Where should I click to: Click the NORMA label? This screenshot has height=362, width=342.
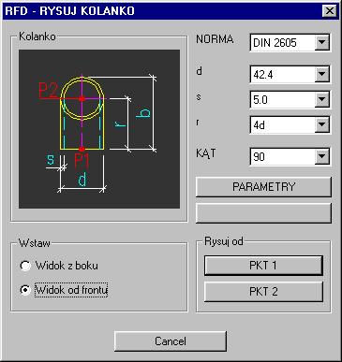[215, 39]
